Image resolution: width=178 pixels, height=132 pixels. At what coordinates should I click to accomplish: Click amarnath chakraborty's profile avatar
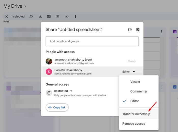pyautogui.click(x=49, y=61)
